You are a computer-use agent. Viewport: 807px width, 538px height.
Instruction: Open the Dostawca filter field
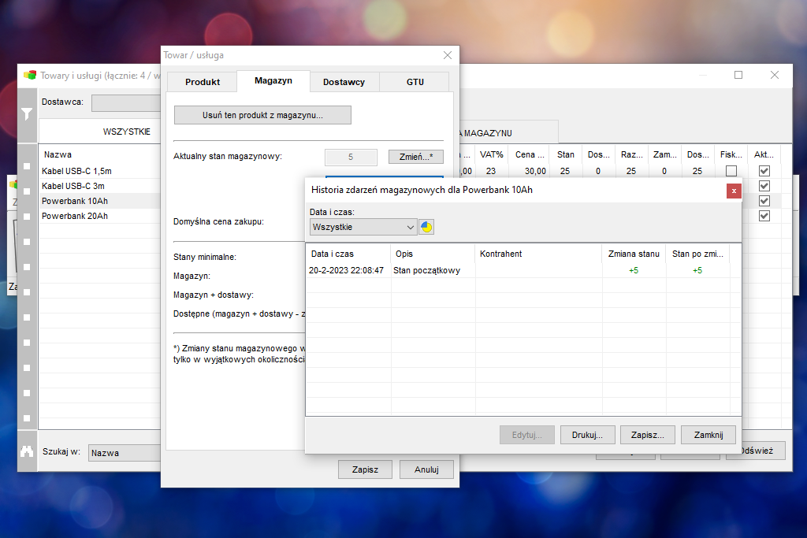point(126,103)
